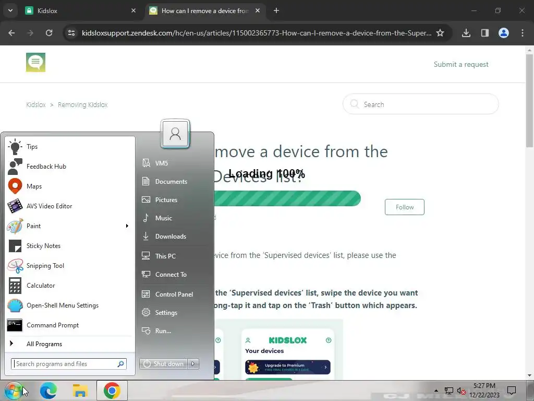The image size is (534, 401).
Task: Toggle Chrome side panel
Action: 485,33
